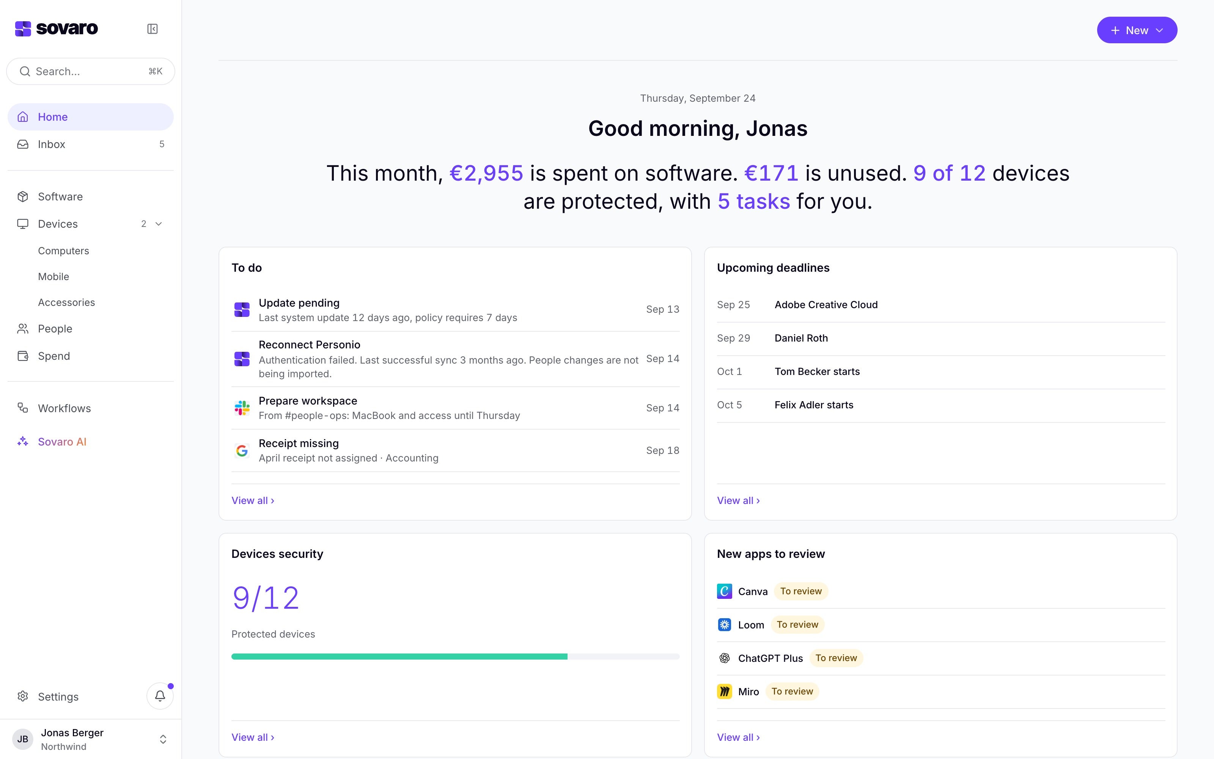Click the Slack icon beside Prepare workspace
Screen dimensions: 1214x759
(x=242, y=408)
